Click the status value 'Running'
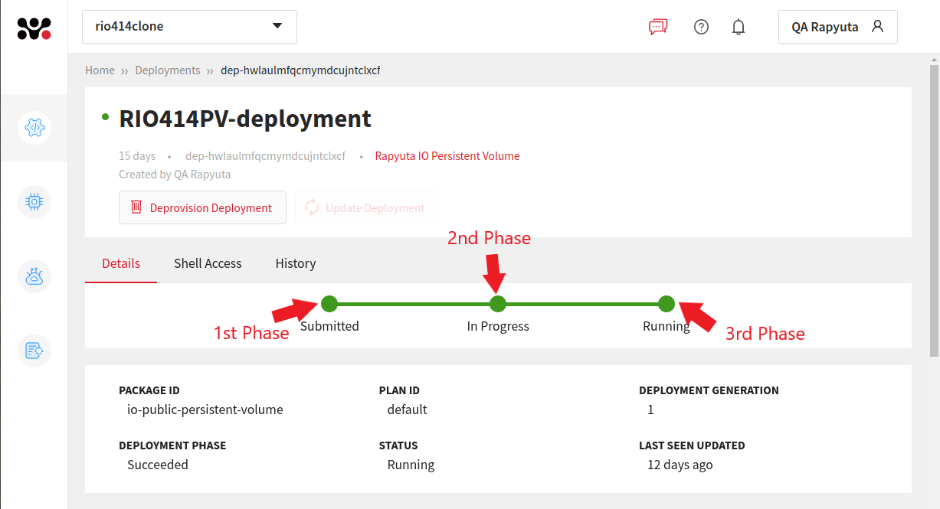 click(411, 465)
